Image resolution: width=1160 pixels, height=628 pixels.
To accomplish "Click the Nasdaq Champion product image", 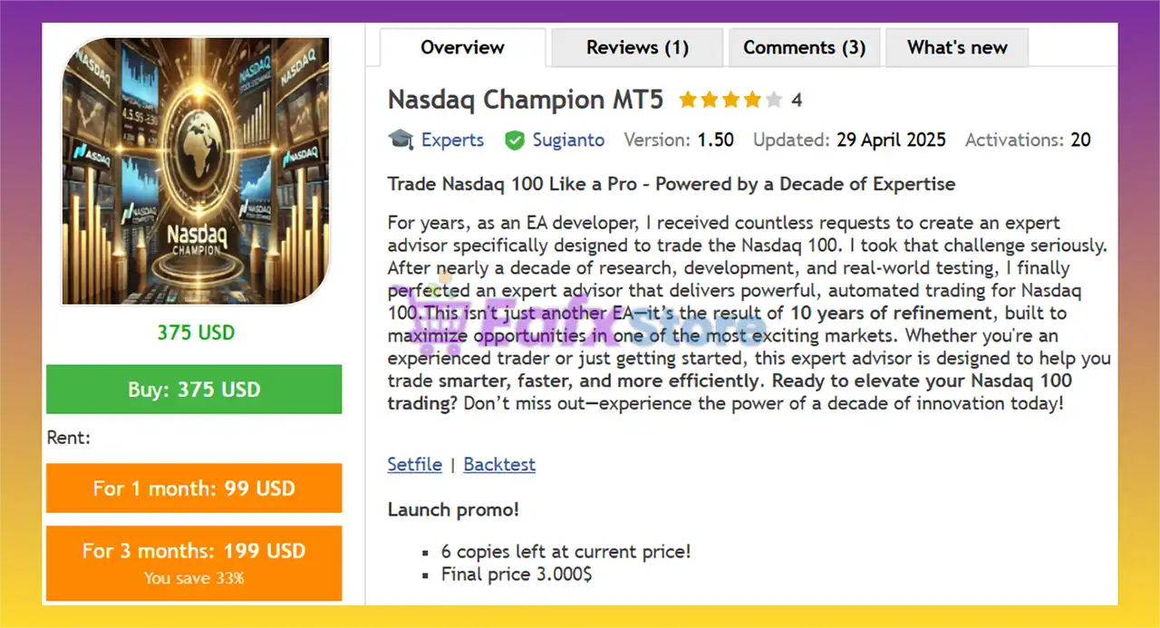I will coord(196,170).
